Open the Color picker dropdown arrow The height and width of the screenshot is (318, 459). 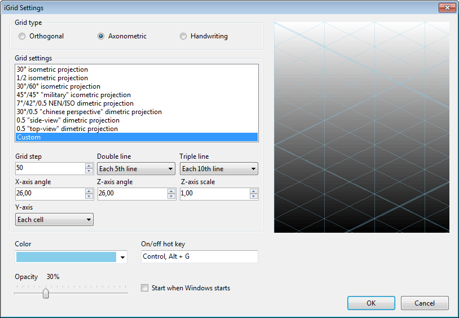click(x=123, y=258)
